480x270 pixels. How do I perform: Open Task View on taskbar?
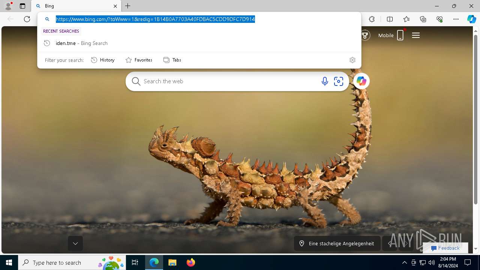[x=135, y=262]
